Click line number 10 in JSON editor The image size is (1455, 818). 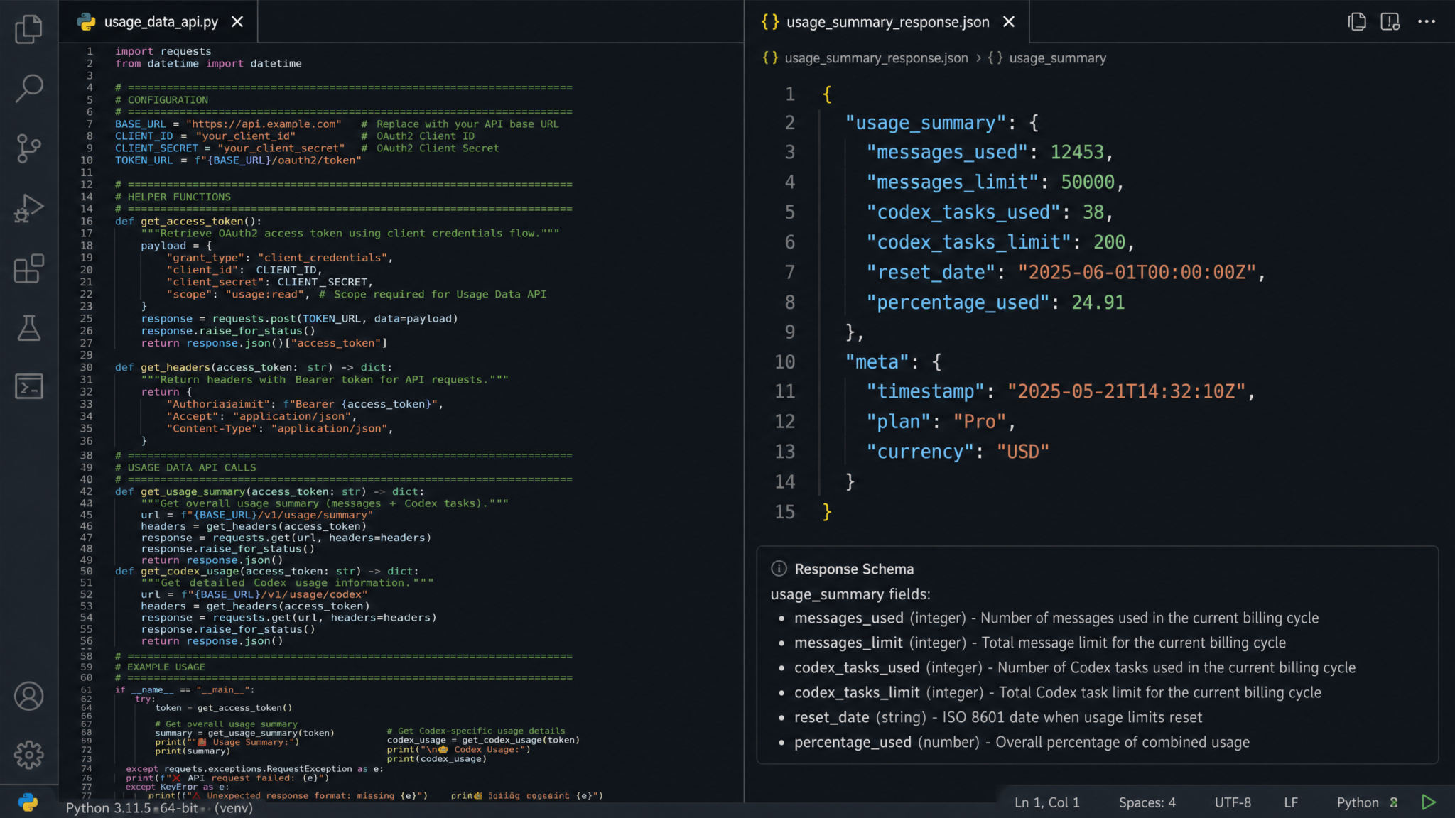click(784, 362)
